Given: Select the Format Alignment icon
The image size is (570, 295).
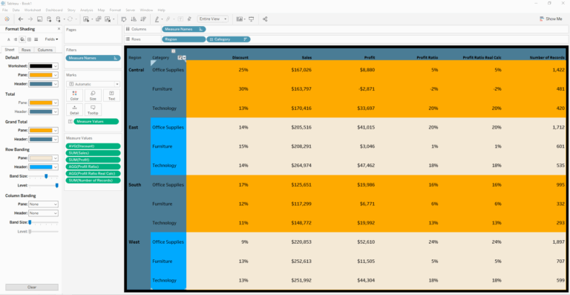Looking at the screenshot, I should [16, 39].
